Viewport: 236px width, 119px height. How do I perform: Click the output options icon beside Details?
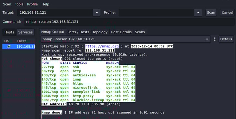214,39
